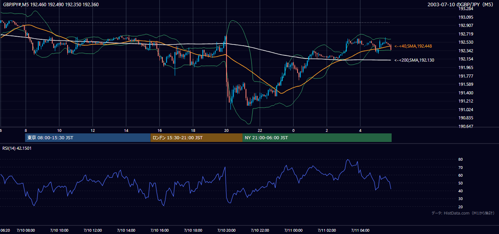Click the RSI(14) 42.1501 indicator label
The image size is (499, 234).
pos(17,148)
